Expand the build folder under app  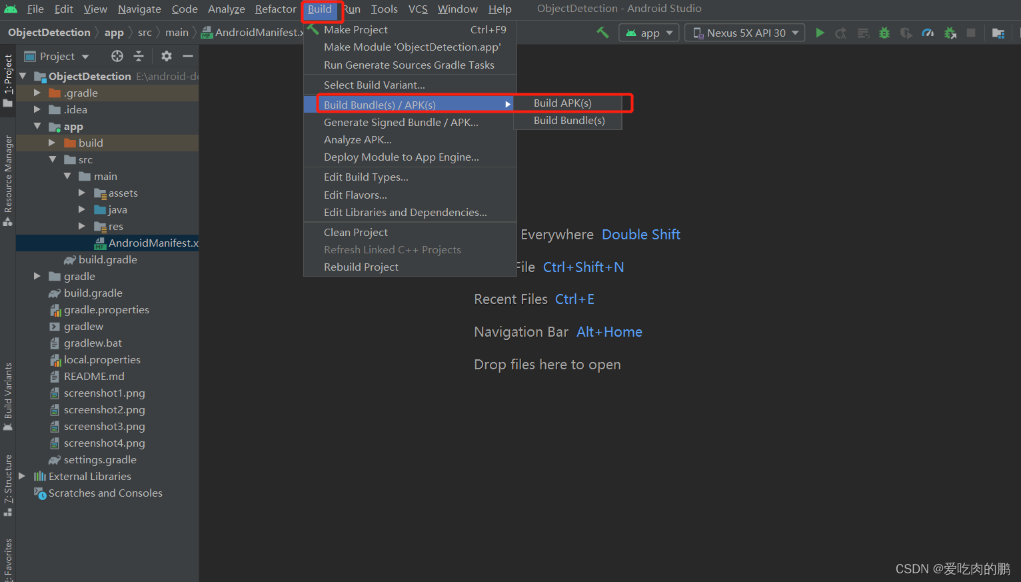click(52, 143)
